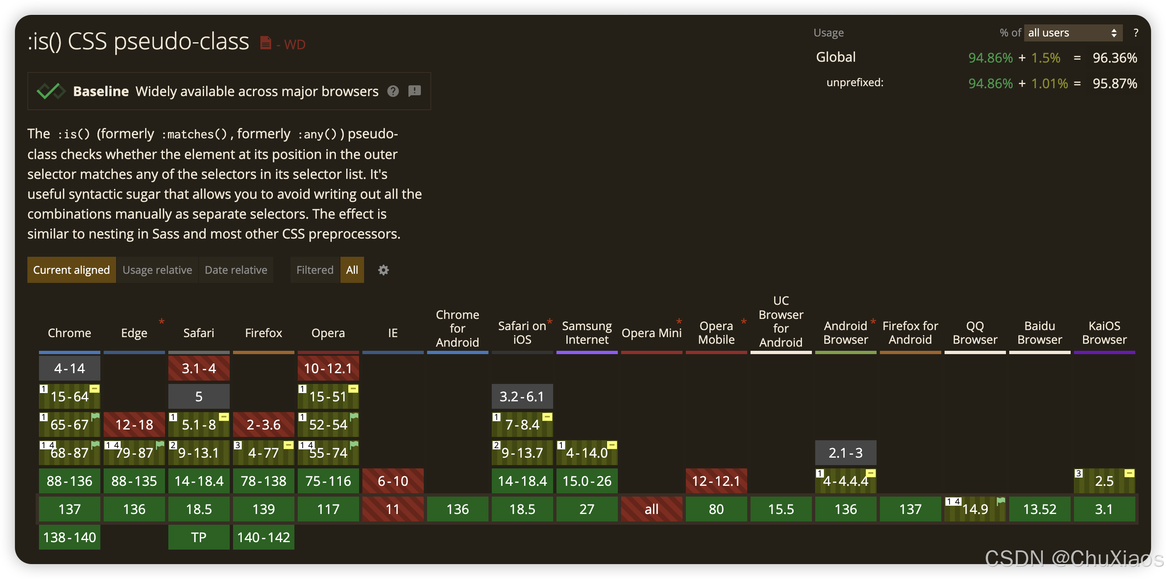
Task: Click the flag icon on QQ Browser 14.9
Action: tap(1000, 501)
